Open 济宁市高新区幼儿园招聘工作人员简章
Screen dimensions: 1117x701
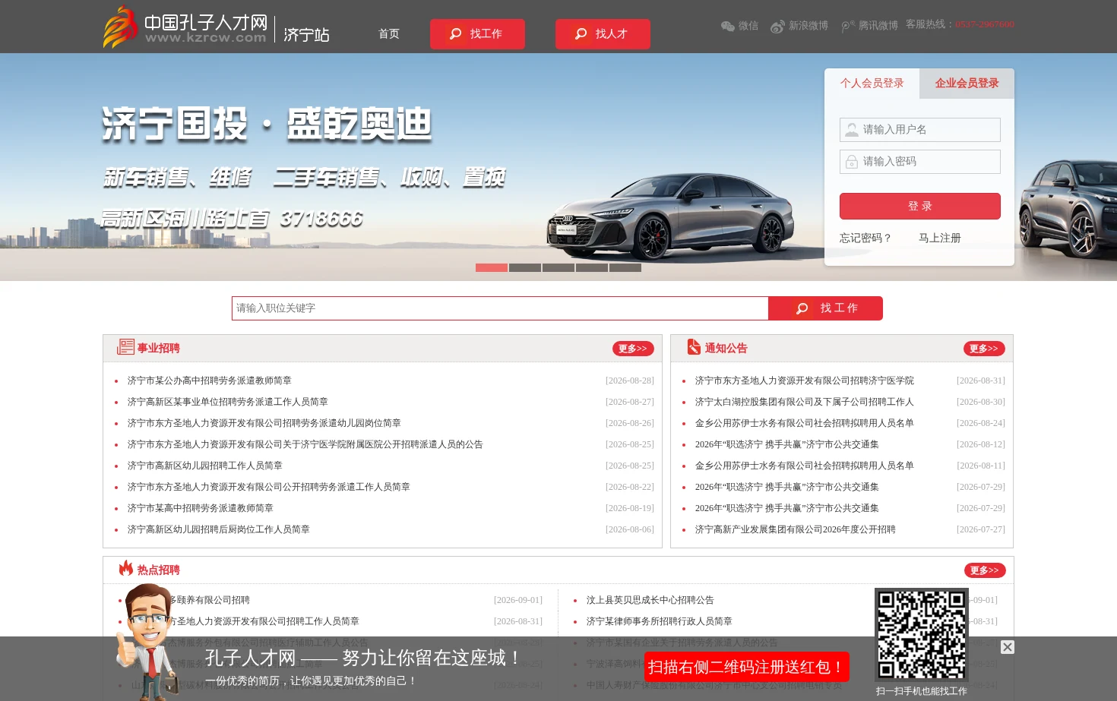pos(205,466)
